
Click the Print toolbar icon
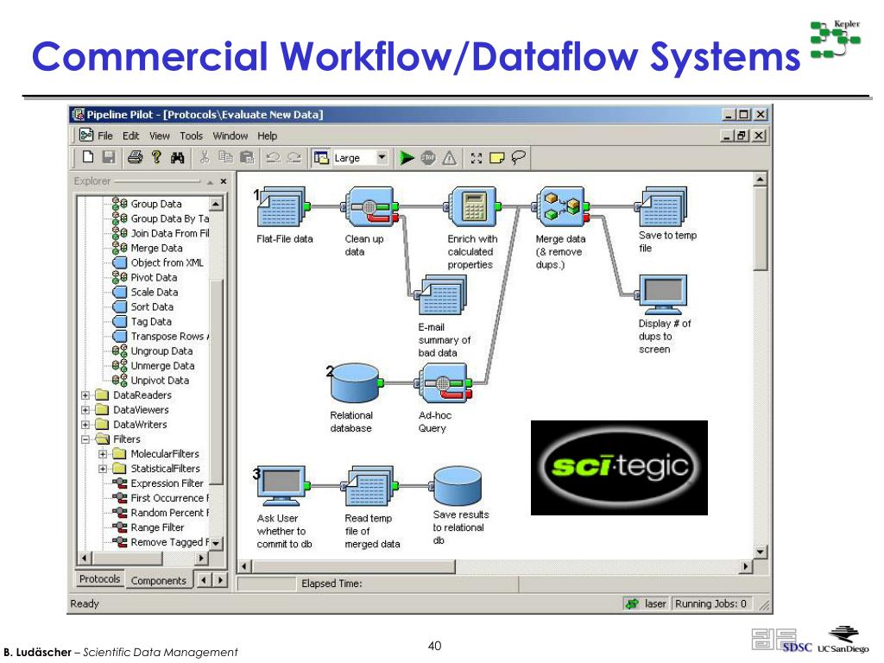coord(135,157)
